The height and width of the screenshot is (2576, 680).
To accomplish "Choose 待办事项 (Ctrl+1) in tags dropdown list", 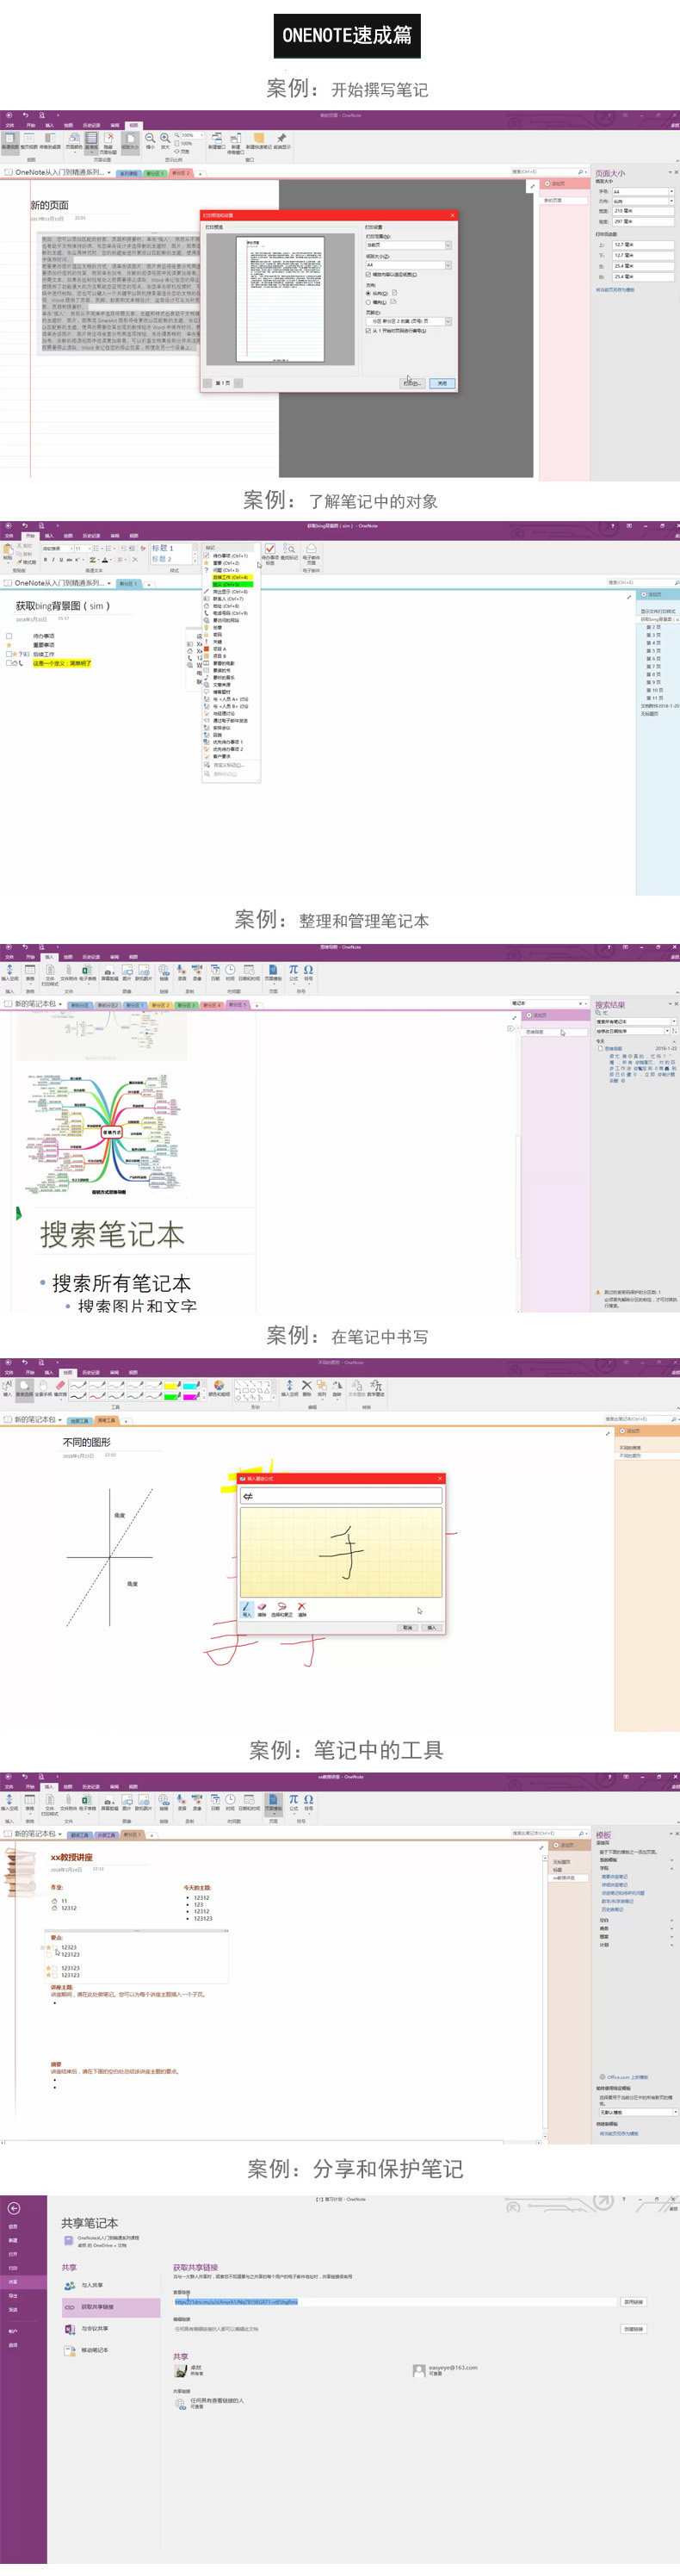I will (x=229, y=556).
